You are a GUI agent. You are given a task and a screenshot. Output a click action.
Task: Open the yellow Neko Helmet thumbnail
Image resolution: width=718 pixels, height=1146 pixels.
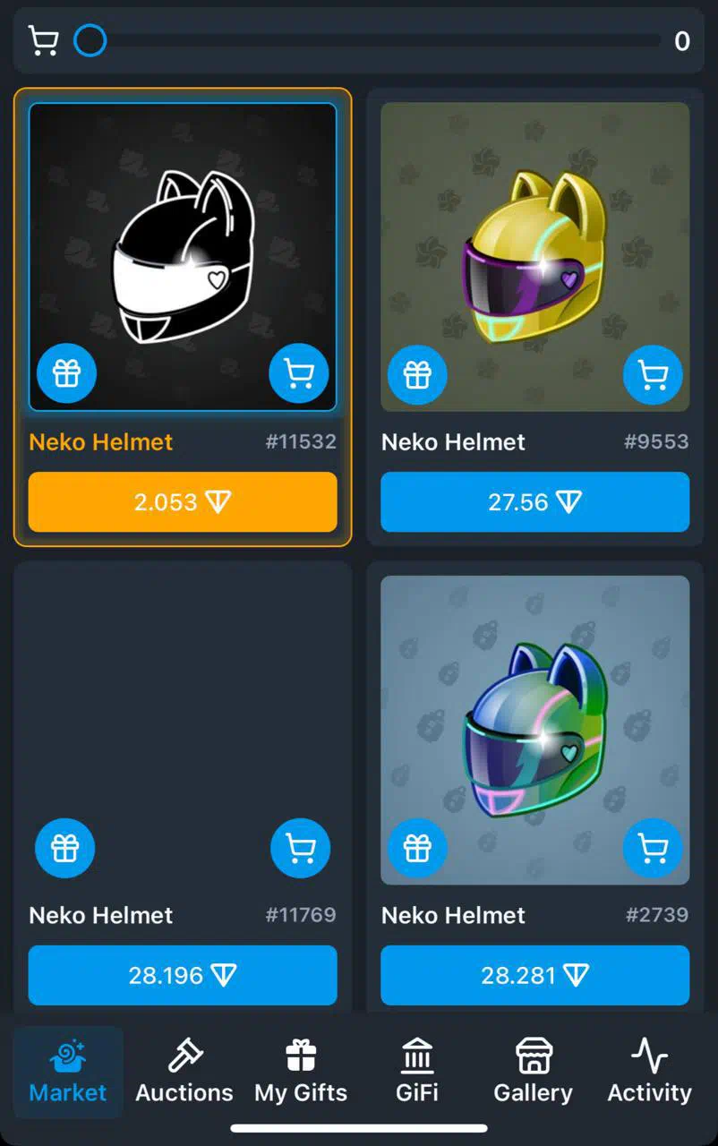(x=534, y=257)
